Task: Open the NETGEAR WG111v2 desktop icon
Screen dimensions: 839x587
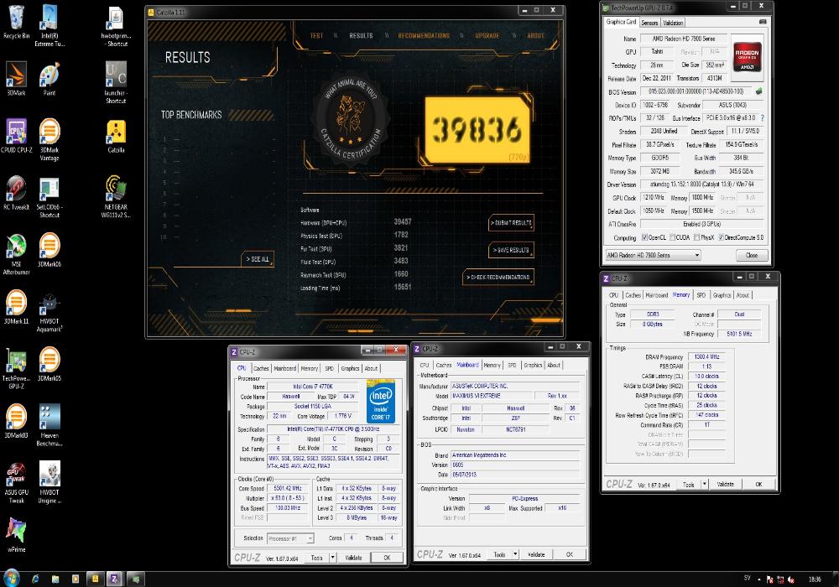Action: coord(116,196)
